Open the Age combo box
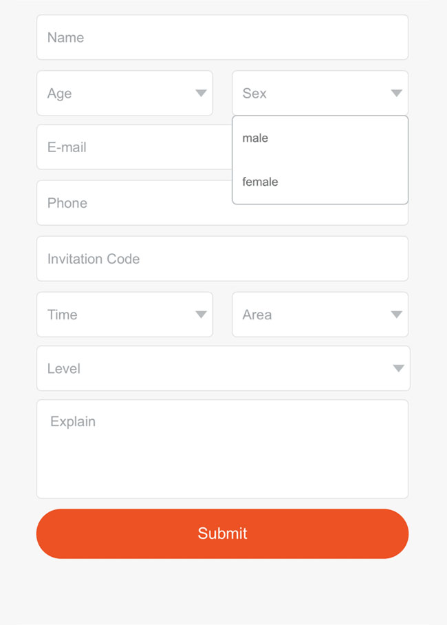Image resolution: width=447 pixels, height=625 pixels. click(124, 93)
